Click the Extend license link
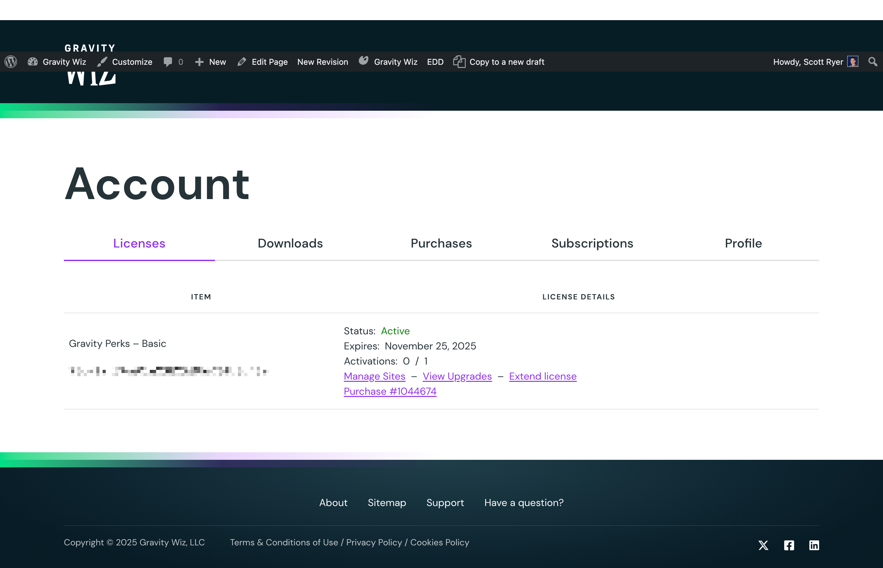The width and height of the screenshot is (883, 568). click(x=543, y=376)
